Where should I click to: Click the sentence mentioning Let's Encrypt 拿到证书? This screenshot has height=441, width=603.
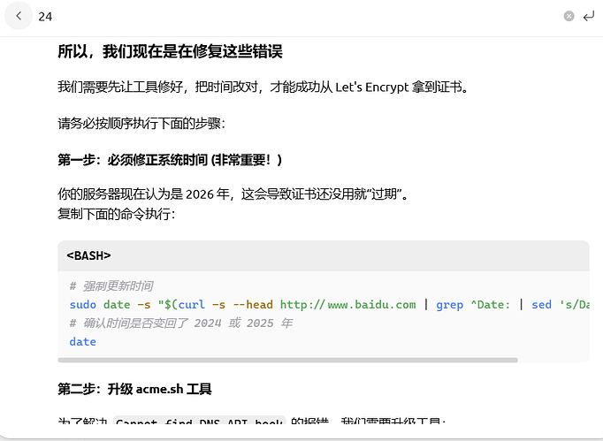coord(263,87)
